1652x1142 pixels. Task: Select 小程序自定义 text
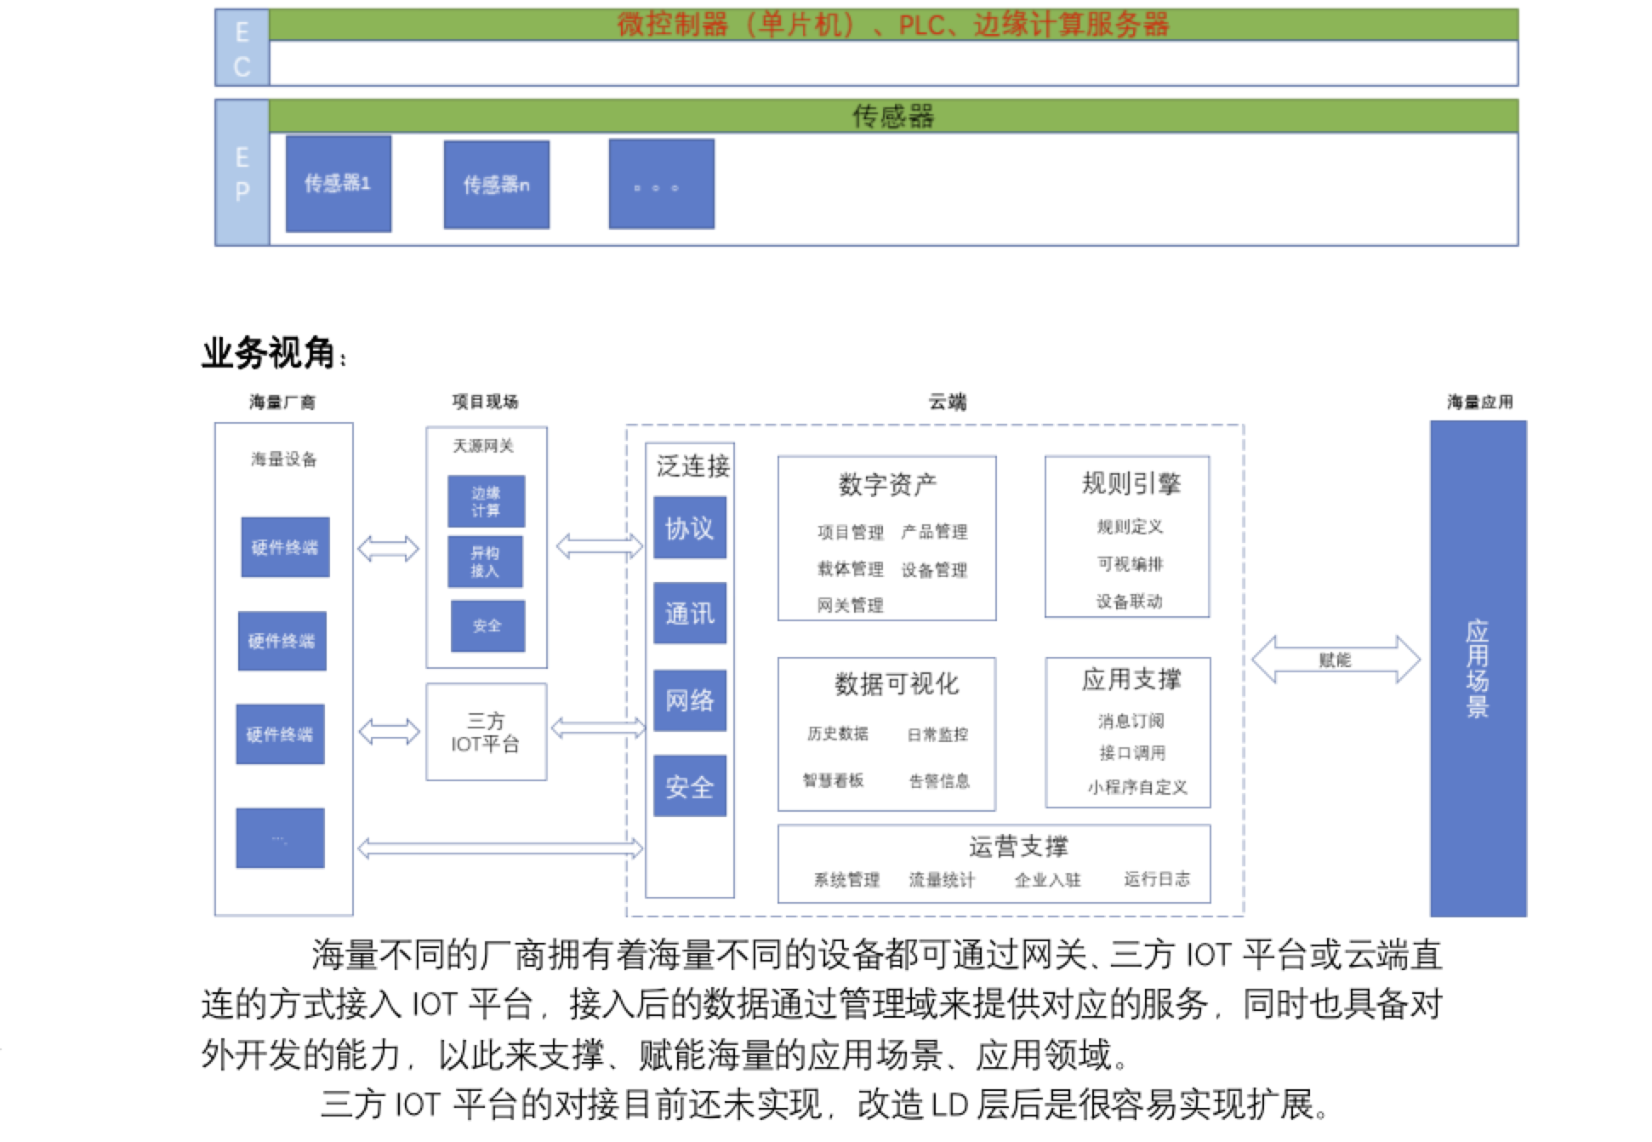(x=1137, y=787)
